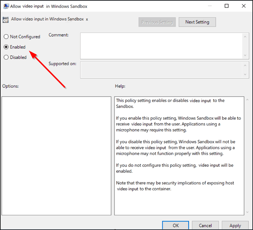This screenshot has height=230, width=253.
Task: Minimize the dialog window
Action: (210, 6)
